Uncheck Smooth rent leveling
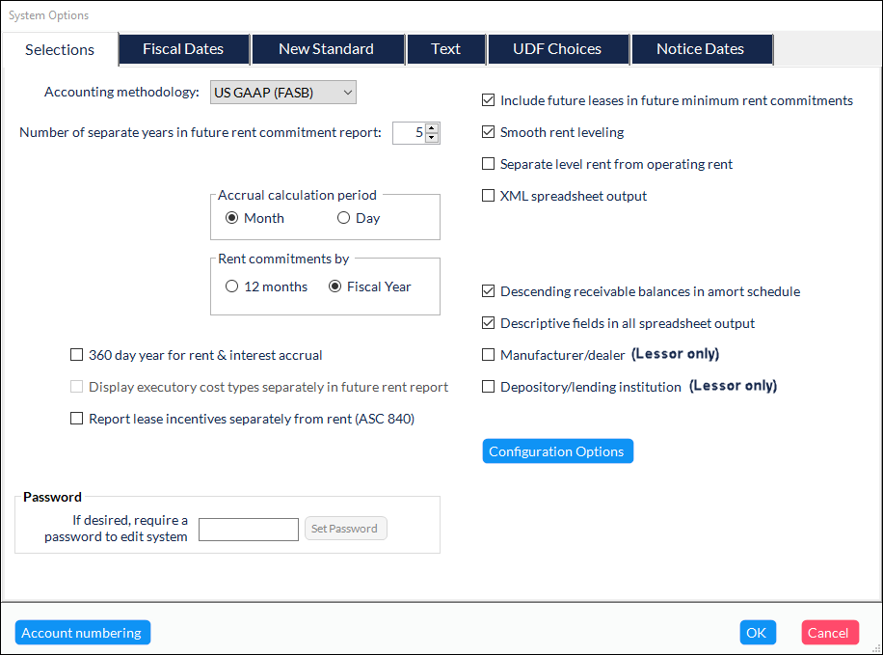The image size is (883, 655). tap(489, 132)
